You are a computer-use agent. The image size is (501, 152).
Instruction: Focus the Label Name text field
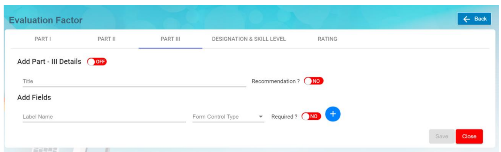[x=104, y=117]
